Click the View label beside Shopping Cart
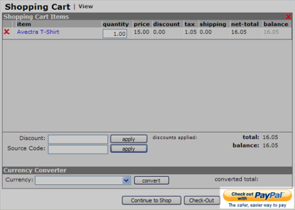Viewport: 295px width, 210px height. 86,6
